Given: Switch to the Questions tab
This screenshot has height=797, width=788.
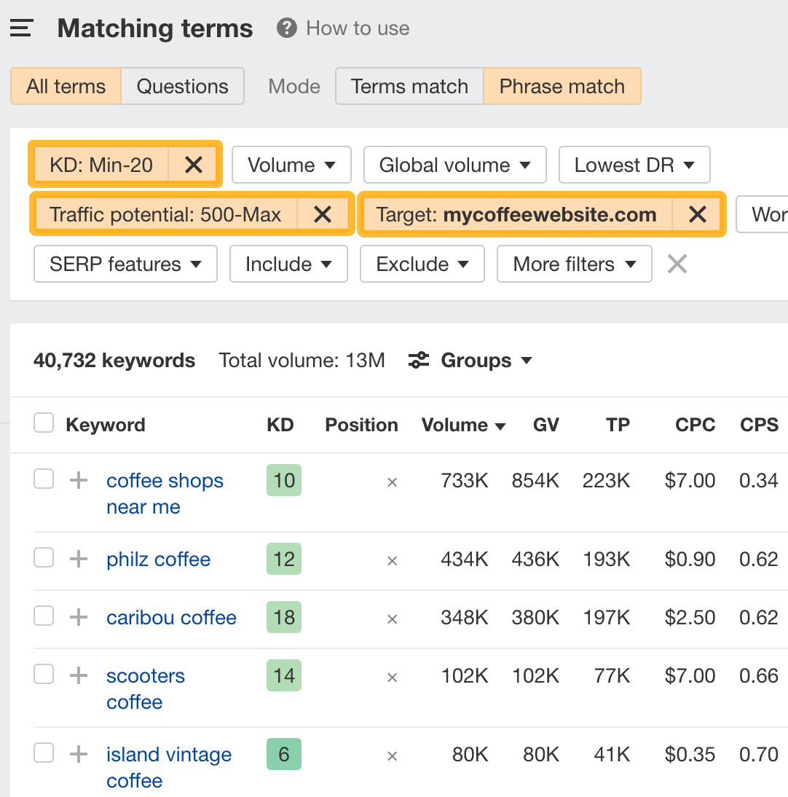Looking at the screenshot, I should pyautogui.click(x=182, y=86).
